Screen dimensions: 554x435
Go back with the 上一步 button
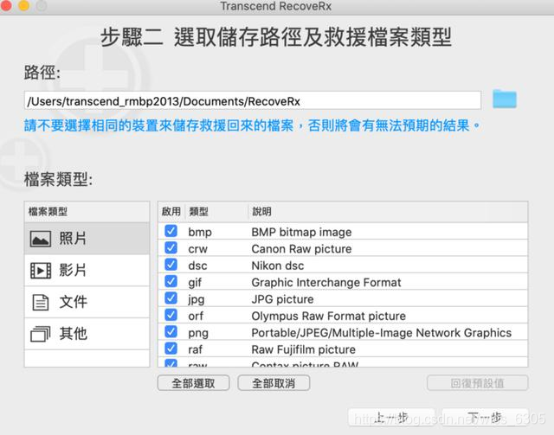coord(391,418)
